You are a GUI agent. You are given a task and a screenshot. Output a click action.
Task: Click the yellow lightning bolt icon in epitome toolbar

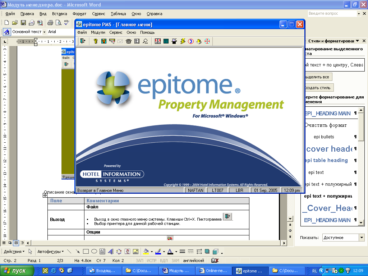click(183, 41)
